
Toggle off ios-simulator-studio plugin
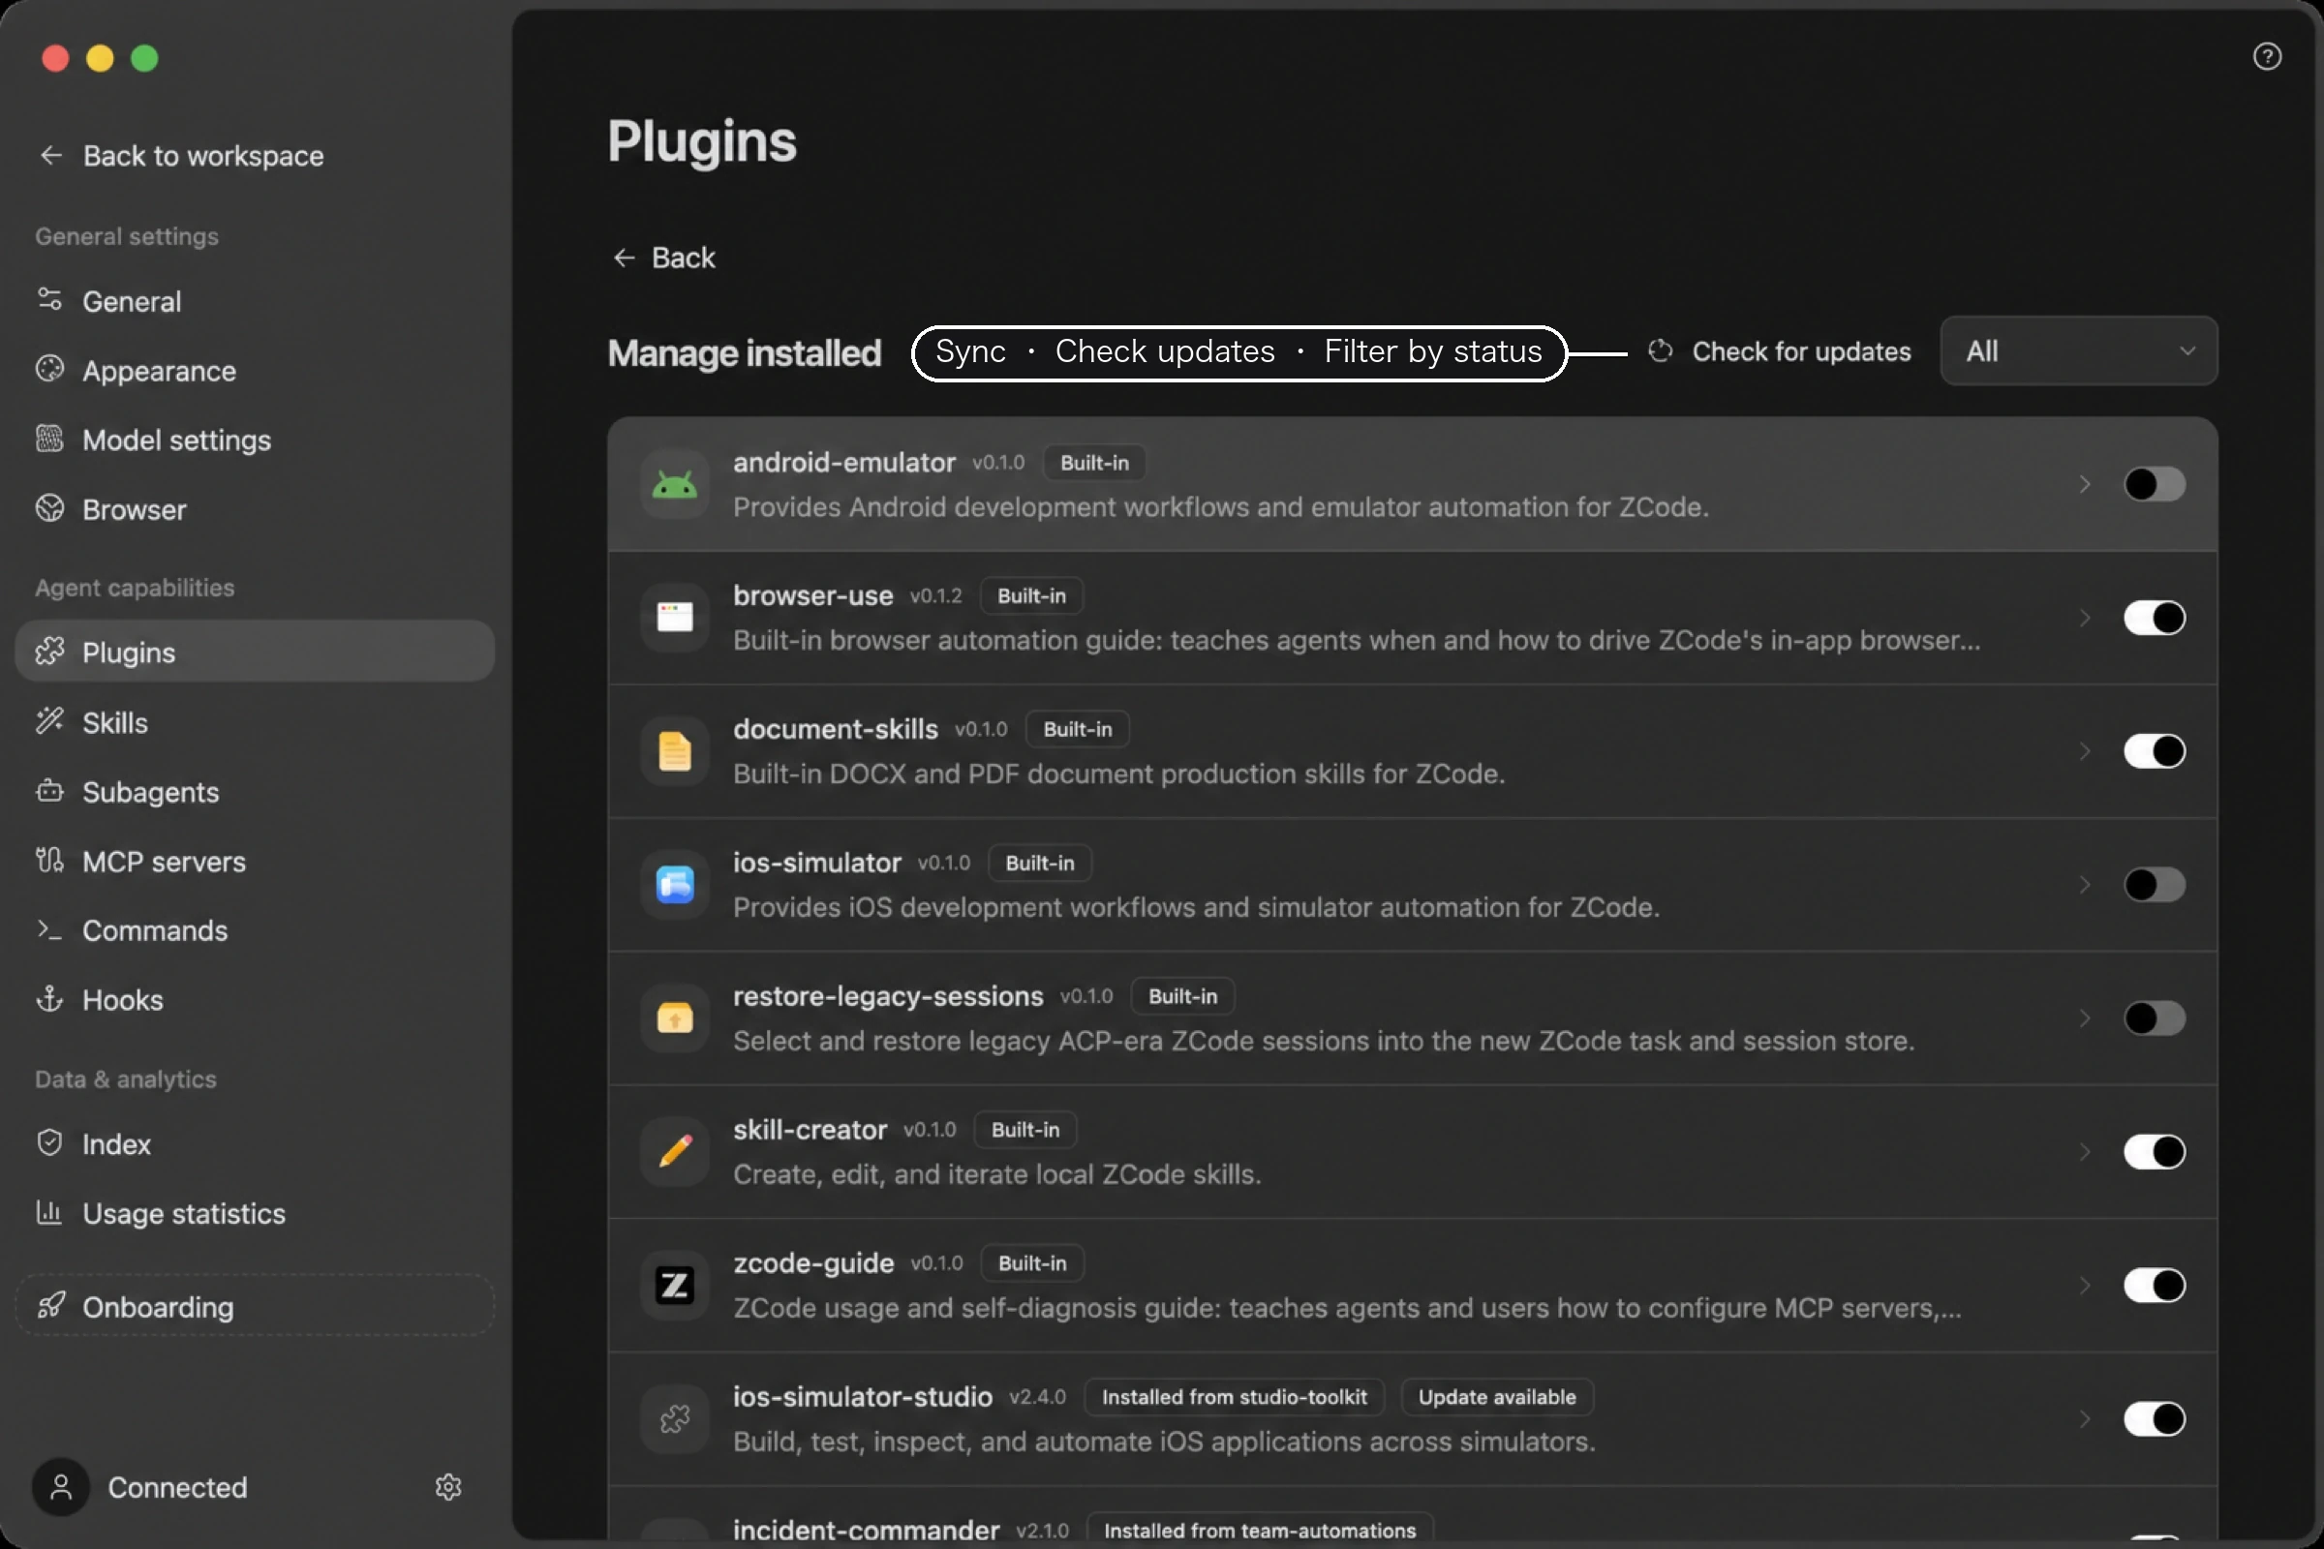(x=2154, y=1418)
